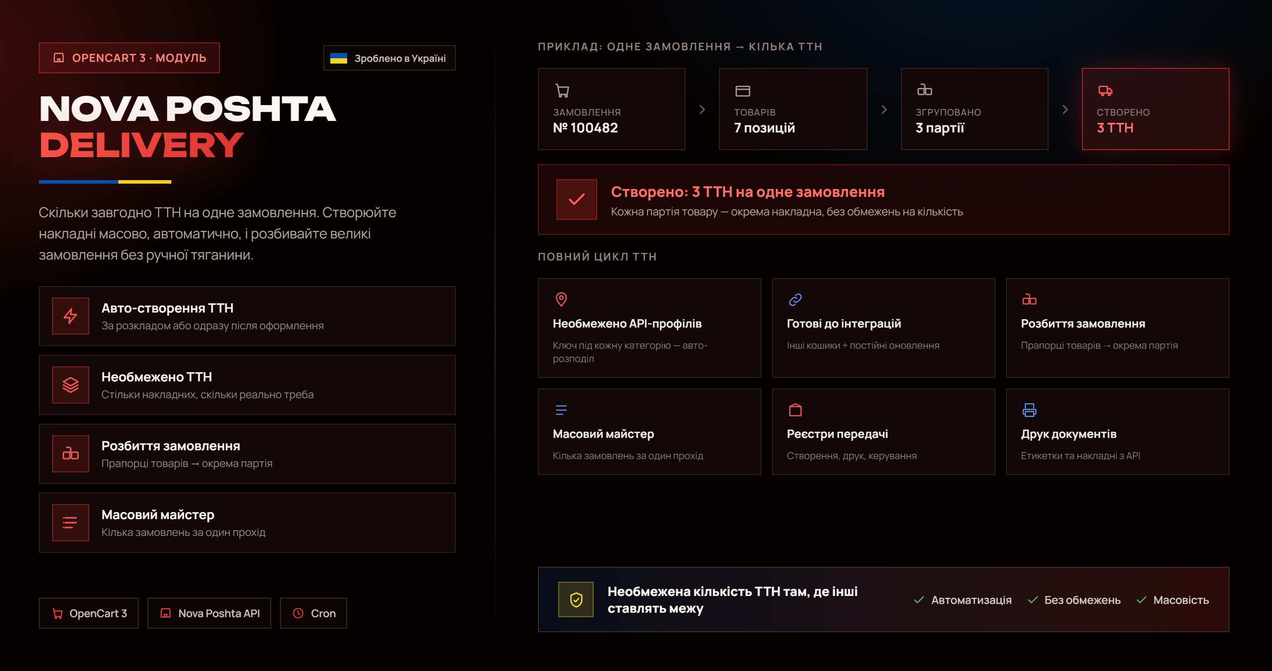Click the Готові до інтеграцій card title
The height and width of the screenshot is (671, 1272).
(844, 324)
